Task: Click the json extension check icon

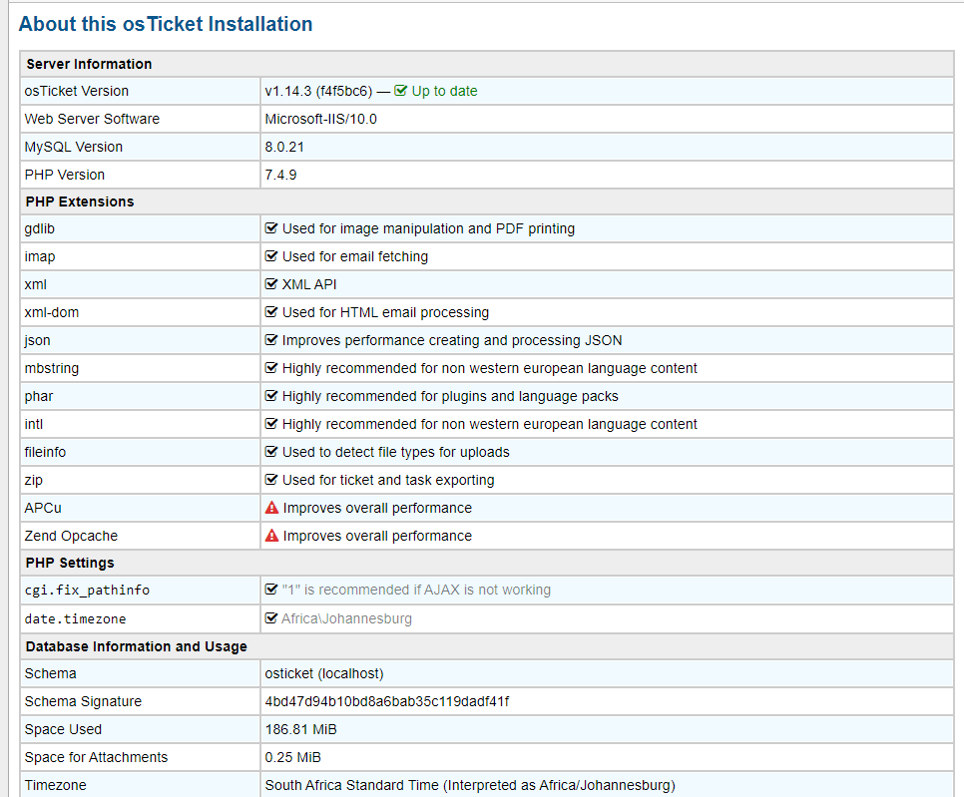Action: pos(271,340)
